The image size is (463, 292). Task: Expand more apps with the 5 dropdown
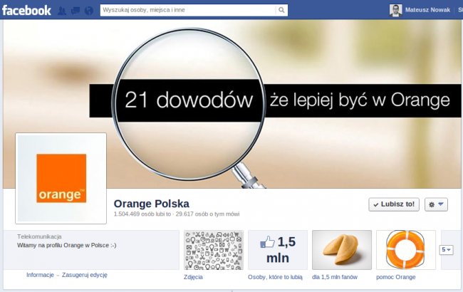(446, 250)
